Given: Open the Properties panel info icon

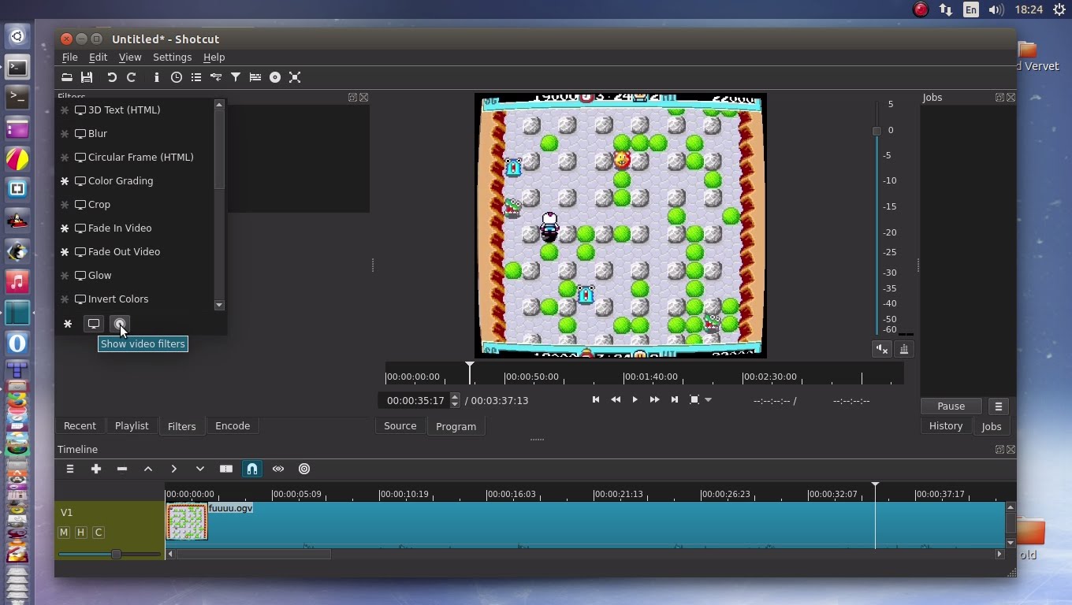Looking at the screenshot, I should (157, 77).
